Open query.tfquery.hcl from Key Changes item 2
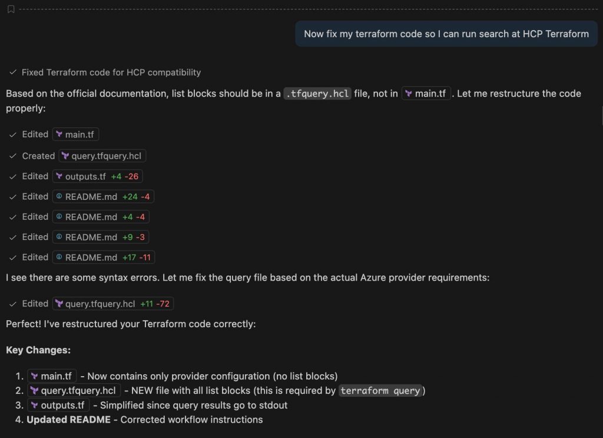 74,390
